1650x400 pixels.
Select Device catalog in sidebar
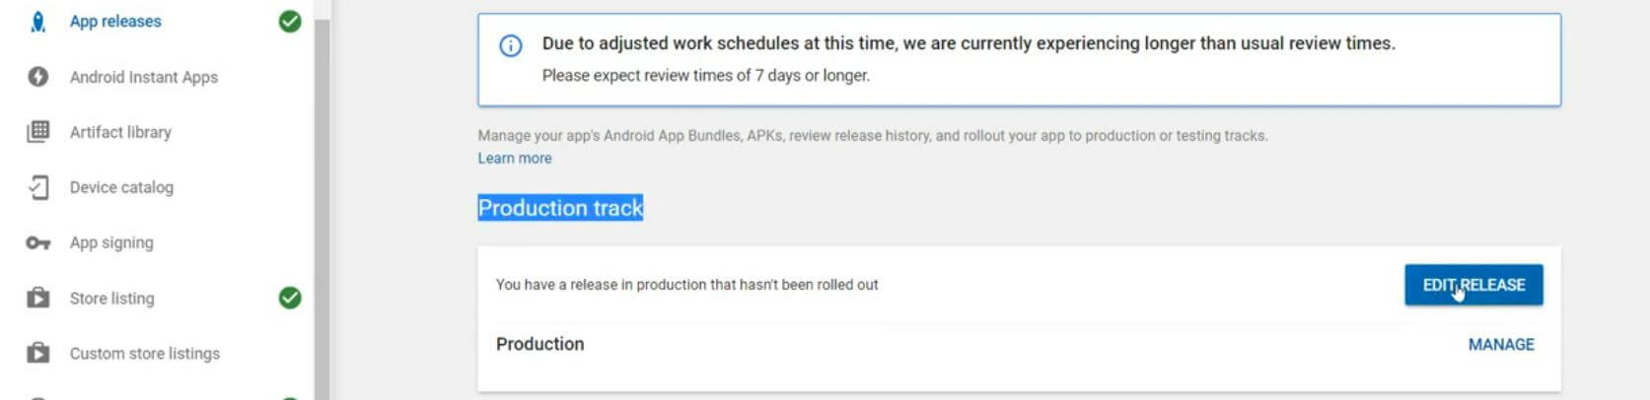click(121, 187)
